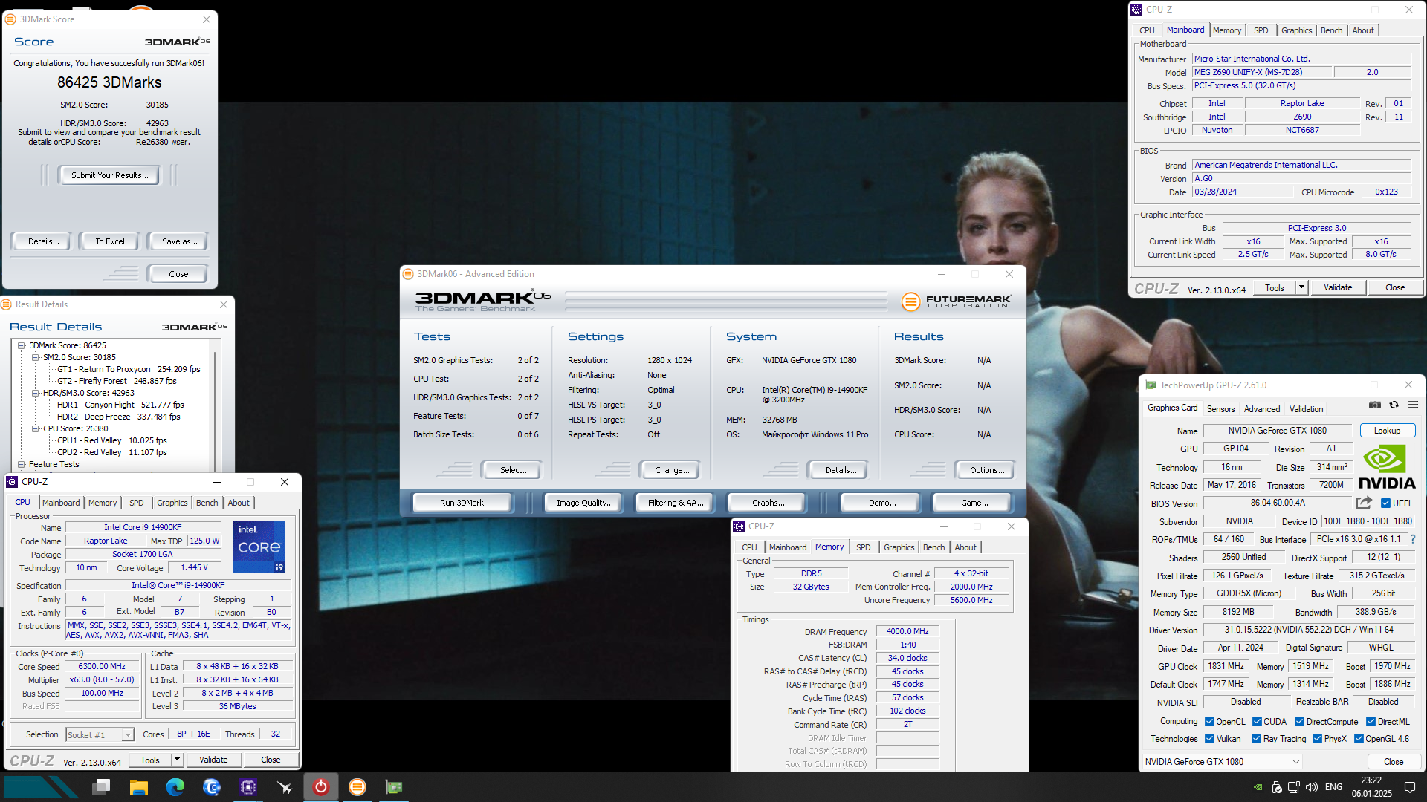The image size is (1427, 802).
Task: Switch to the Sensors tab in GPU-Z
Action: [x=1220, y=409]
